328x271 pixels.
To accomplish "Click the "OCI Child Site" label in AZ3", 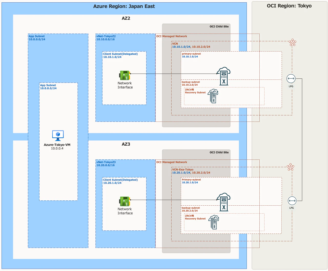I will point(219,152).
